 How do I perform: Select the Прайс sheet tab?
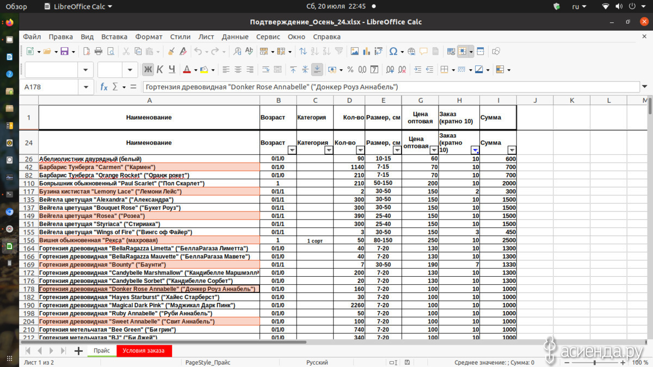(x=102, y=351)
